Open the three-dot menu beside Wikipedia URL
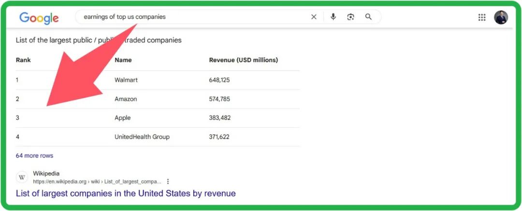The image size is (522, 211). point(168,182)
